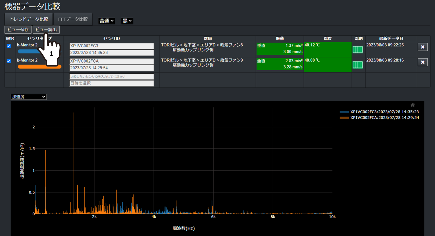435x236 pixels.
Task: Click the 電池 column header
Action: click(358, 39)
